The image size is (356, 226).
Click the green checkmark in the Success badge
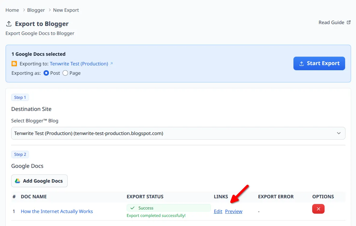[x=132, y=208]
